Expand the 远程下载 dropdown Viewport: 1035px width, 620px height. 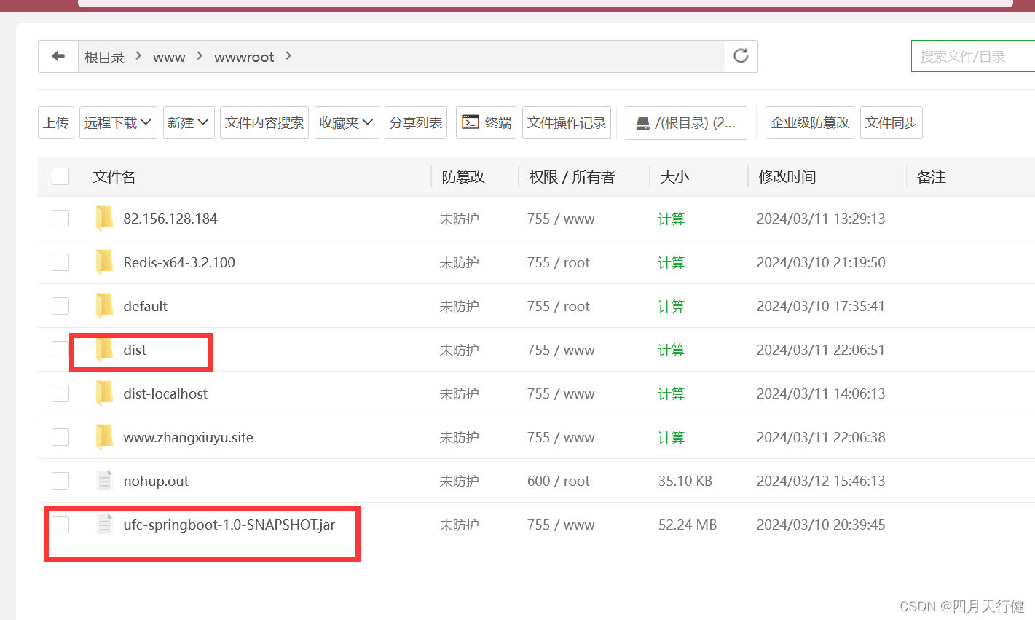(x=118, y=122)
